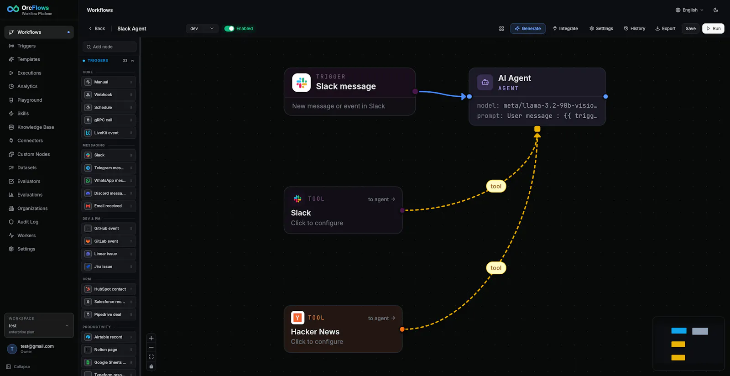Add the LiveKit event trigger

(x=109, y=133)
